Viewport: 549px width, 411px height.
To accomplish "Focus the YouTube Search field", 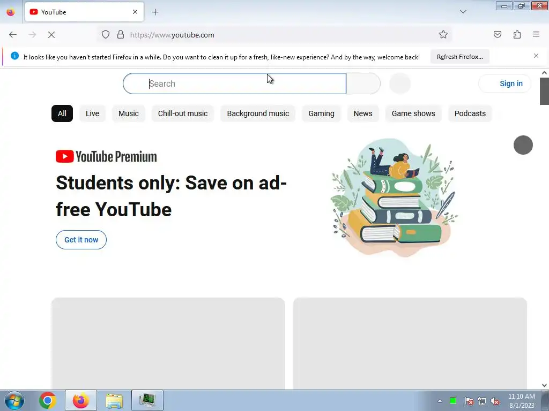I will (x=234, y=83).
